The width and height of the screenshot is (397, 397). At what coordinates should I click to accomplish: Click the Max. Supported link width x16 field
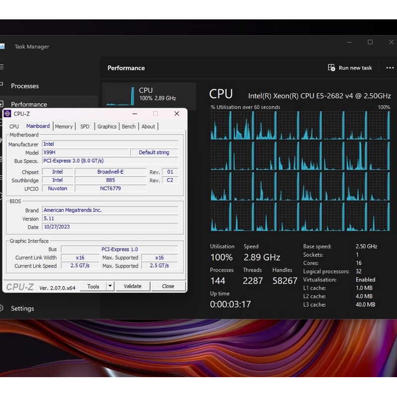159,258
